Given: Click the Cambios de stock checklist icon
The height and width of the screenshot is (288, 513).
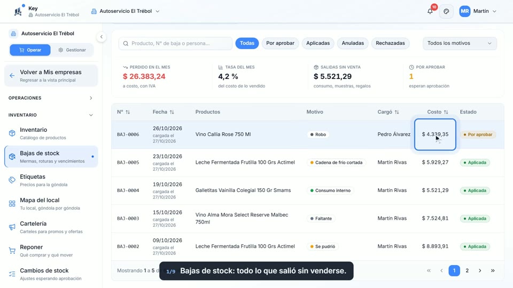Looking at the screenshot, I should [12, 274].
